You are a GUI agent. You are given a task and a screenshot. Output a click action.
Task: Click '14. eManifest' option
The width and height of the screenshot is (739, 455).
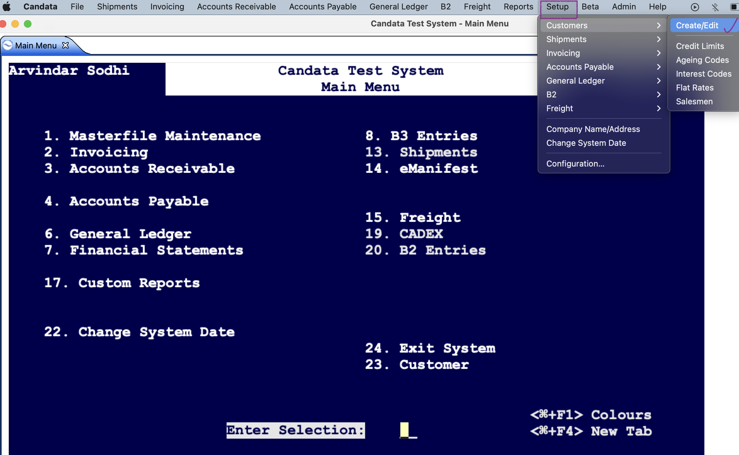422,169
